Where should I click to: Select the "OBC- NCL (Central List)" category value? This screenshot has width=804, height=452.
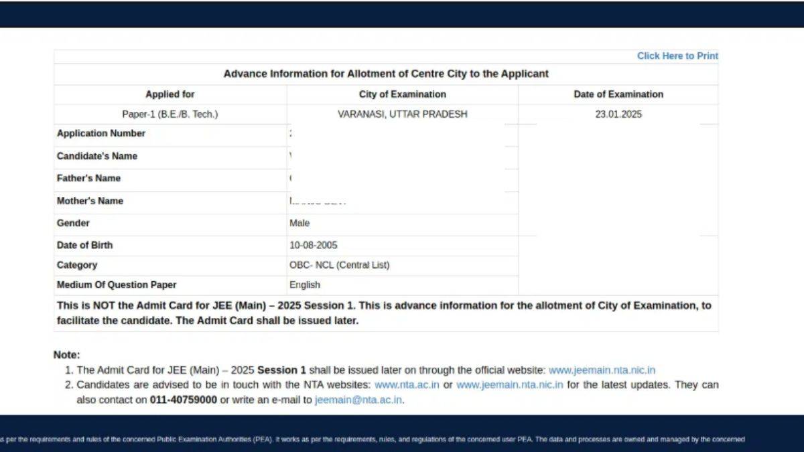click(x=338, y=265)
